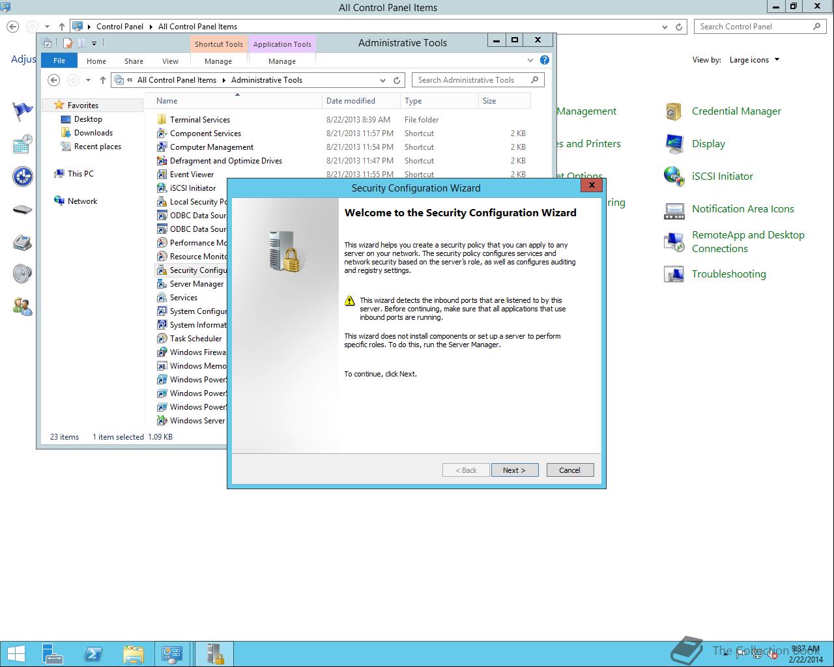Viewport: 834px width, 667px height.
Task: Select This PC in the navigation pane
Action: click(x=80, y=174)
